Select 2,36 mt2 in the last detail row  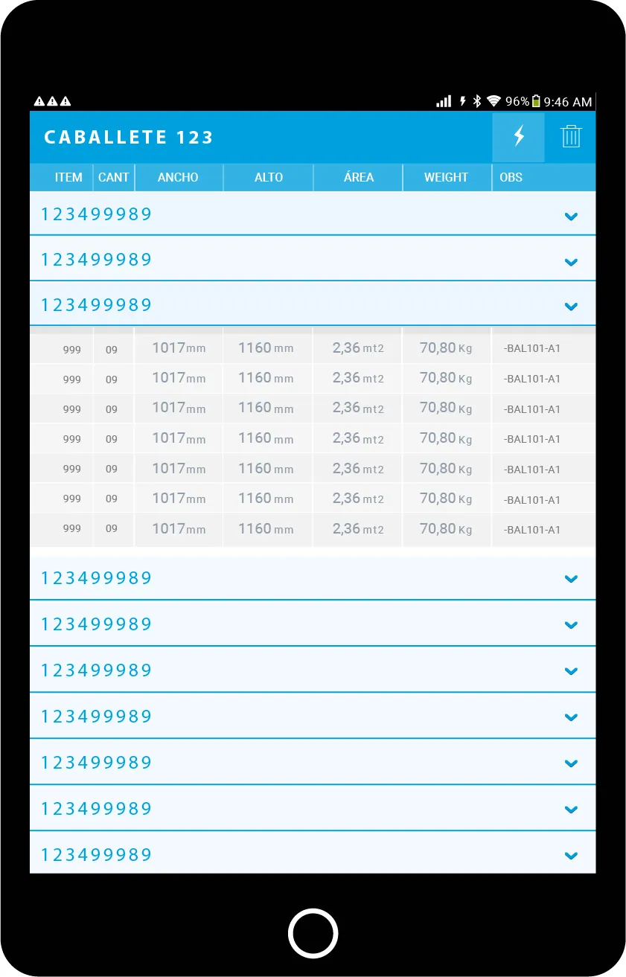(358, 529)
